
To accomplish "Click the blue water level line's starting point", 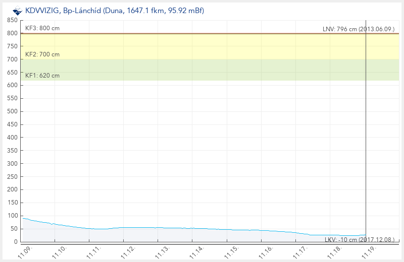I will click(x=24, y=218).
